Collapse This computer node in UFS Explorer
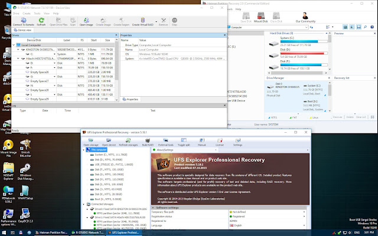Viewport: 378px width, 236px height. 84,150
